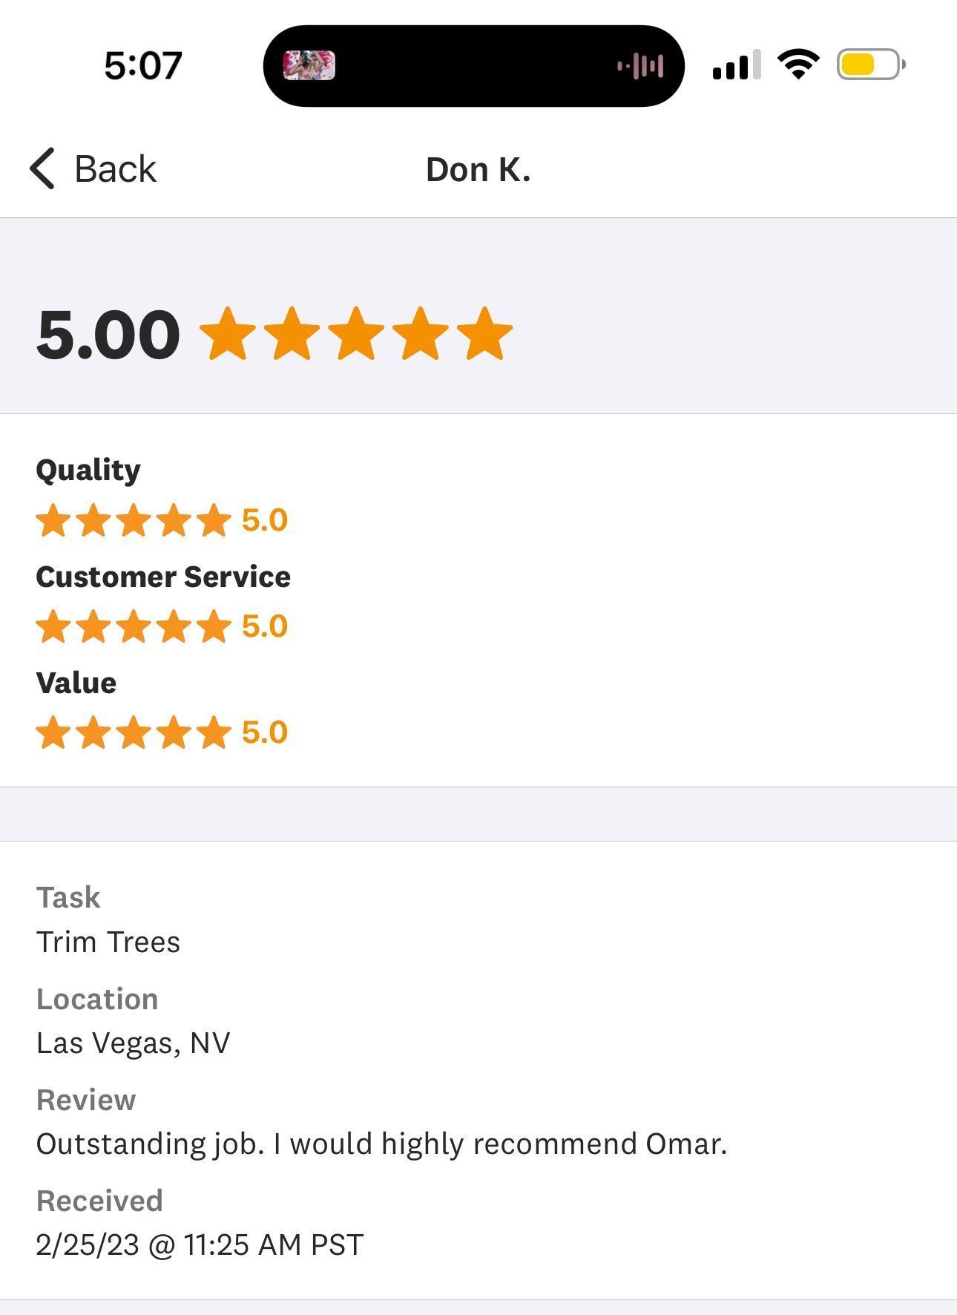Screen dimensions: 957x1315
Task: Go back using the Back label
Action: [x=115, y=169]
